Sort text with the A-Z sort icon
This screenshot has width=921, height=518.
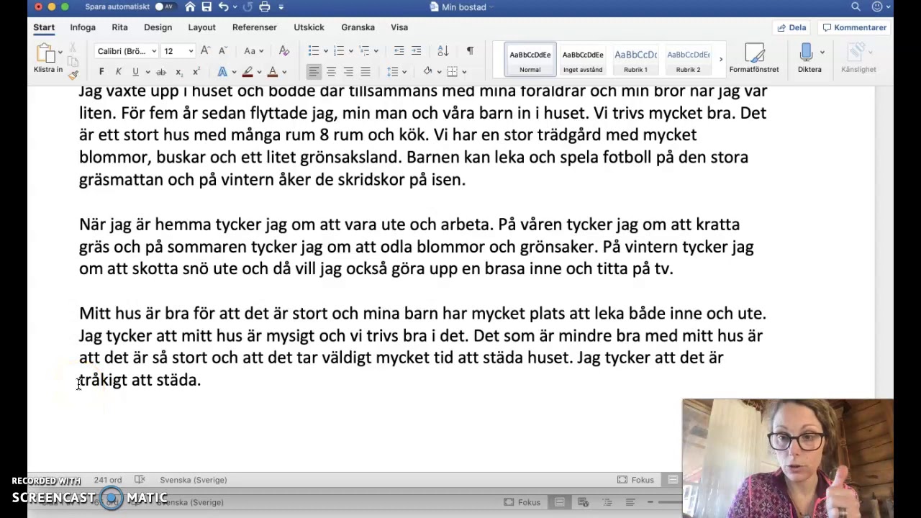point(443,51)
